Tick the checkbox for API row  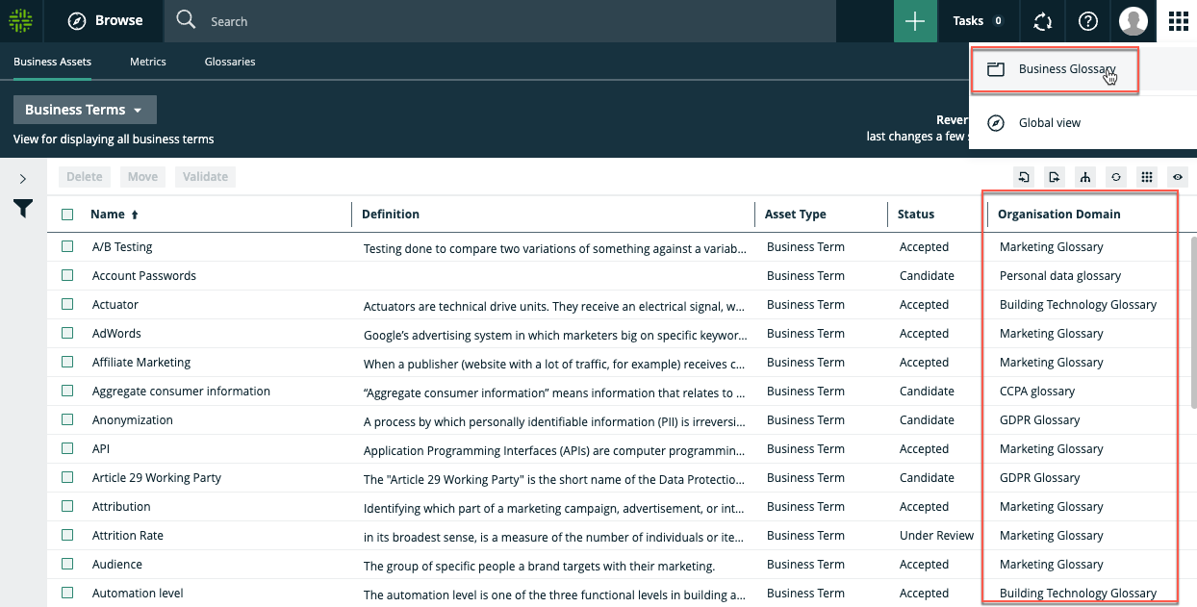coord(67,448)
